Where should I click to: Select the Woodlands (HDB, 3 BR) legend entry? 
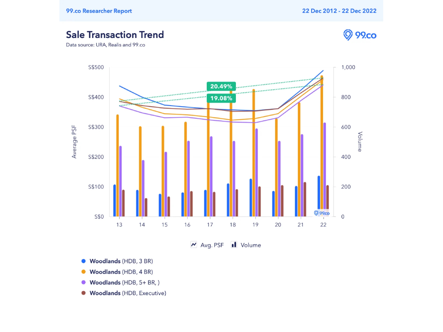(x=121, y=261)
